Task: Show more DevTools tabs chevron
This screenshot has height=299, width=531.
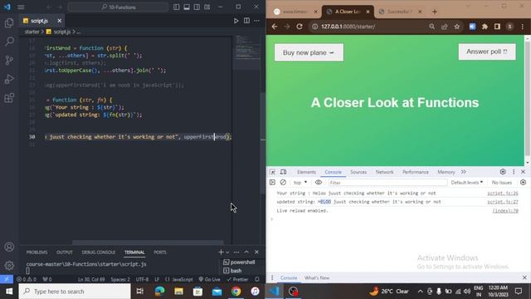Action: click(x=463, y=172)
